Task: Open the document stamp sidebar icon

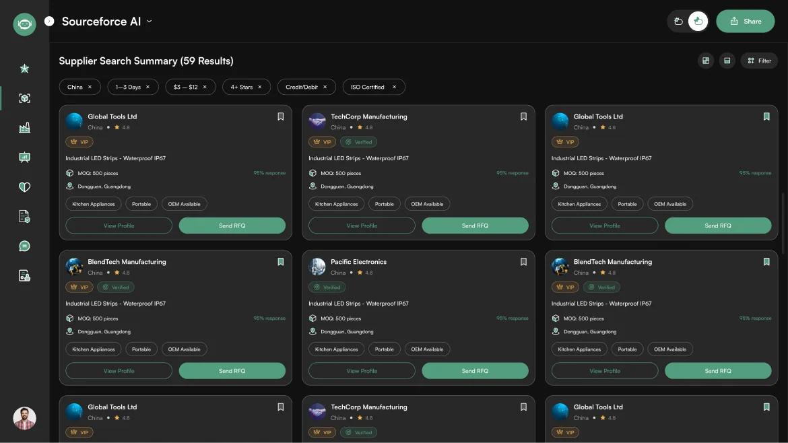Action: point(24,276)
